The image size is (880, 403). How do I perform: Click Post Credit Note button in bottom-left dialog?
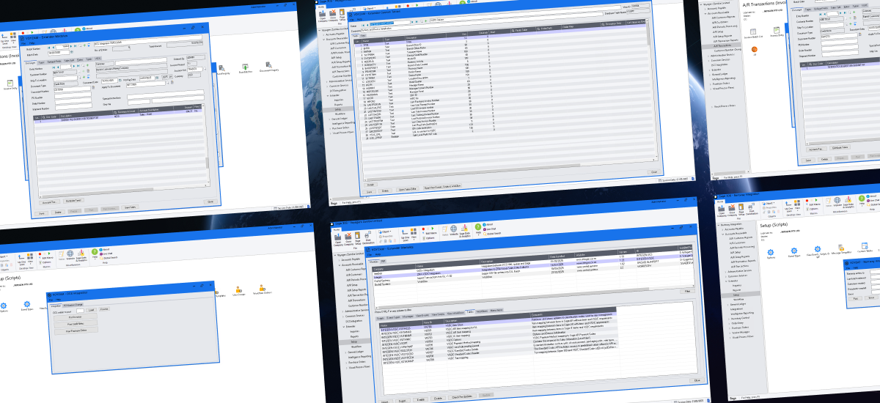click(77, 323)
